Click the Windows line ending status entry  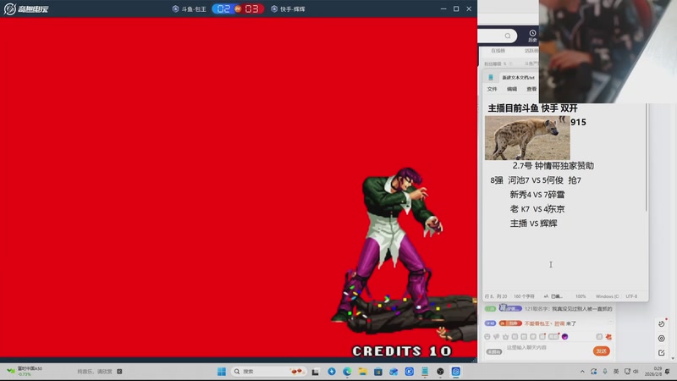coord(607,296)
